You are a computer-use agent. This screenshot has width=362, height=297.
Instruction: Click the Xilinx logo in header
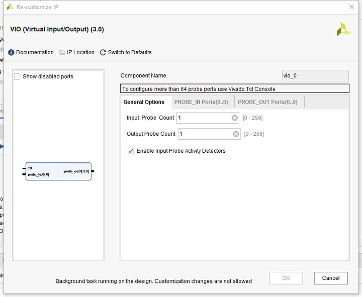point(343,29)
